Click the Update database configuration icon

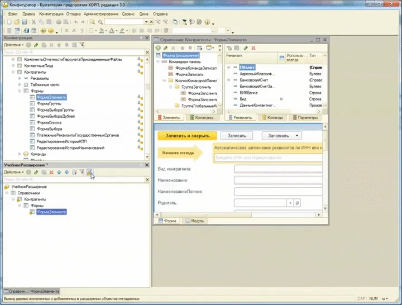coord(26,31)
